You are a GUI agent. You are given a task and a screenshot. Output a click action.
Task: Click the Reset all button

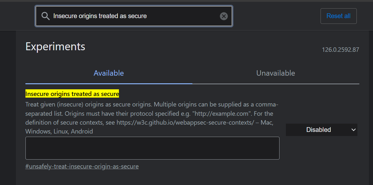click(339, 16)
